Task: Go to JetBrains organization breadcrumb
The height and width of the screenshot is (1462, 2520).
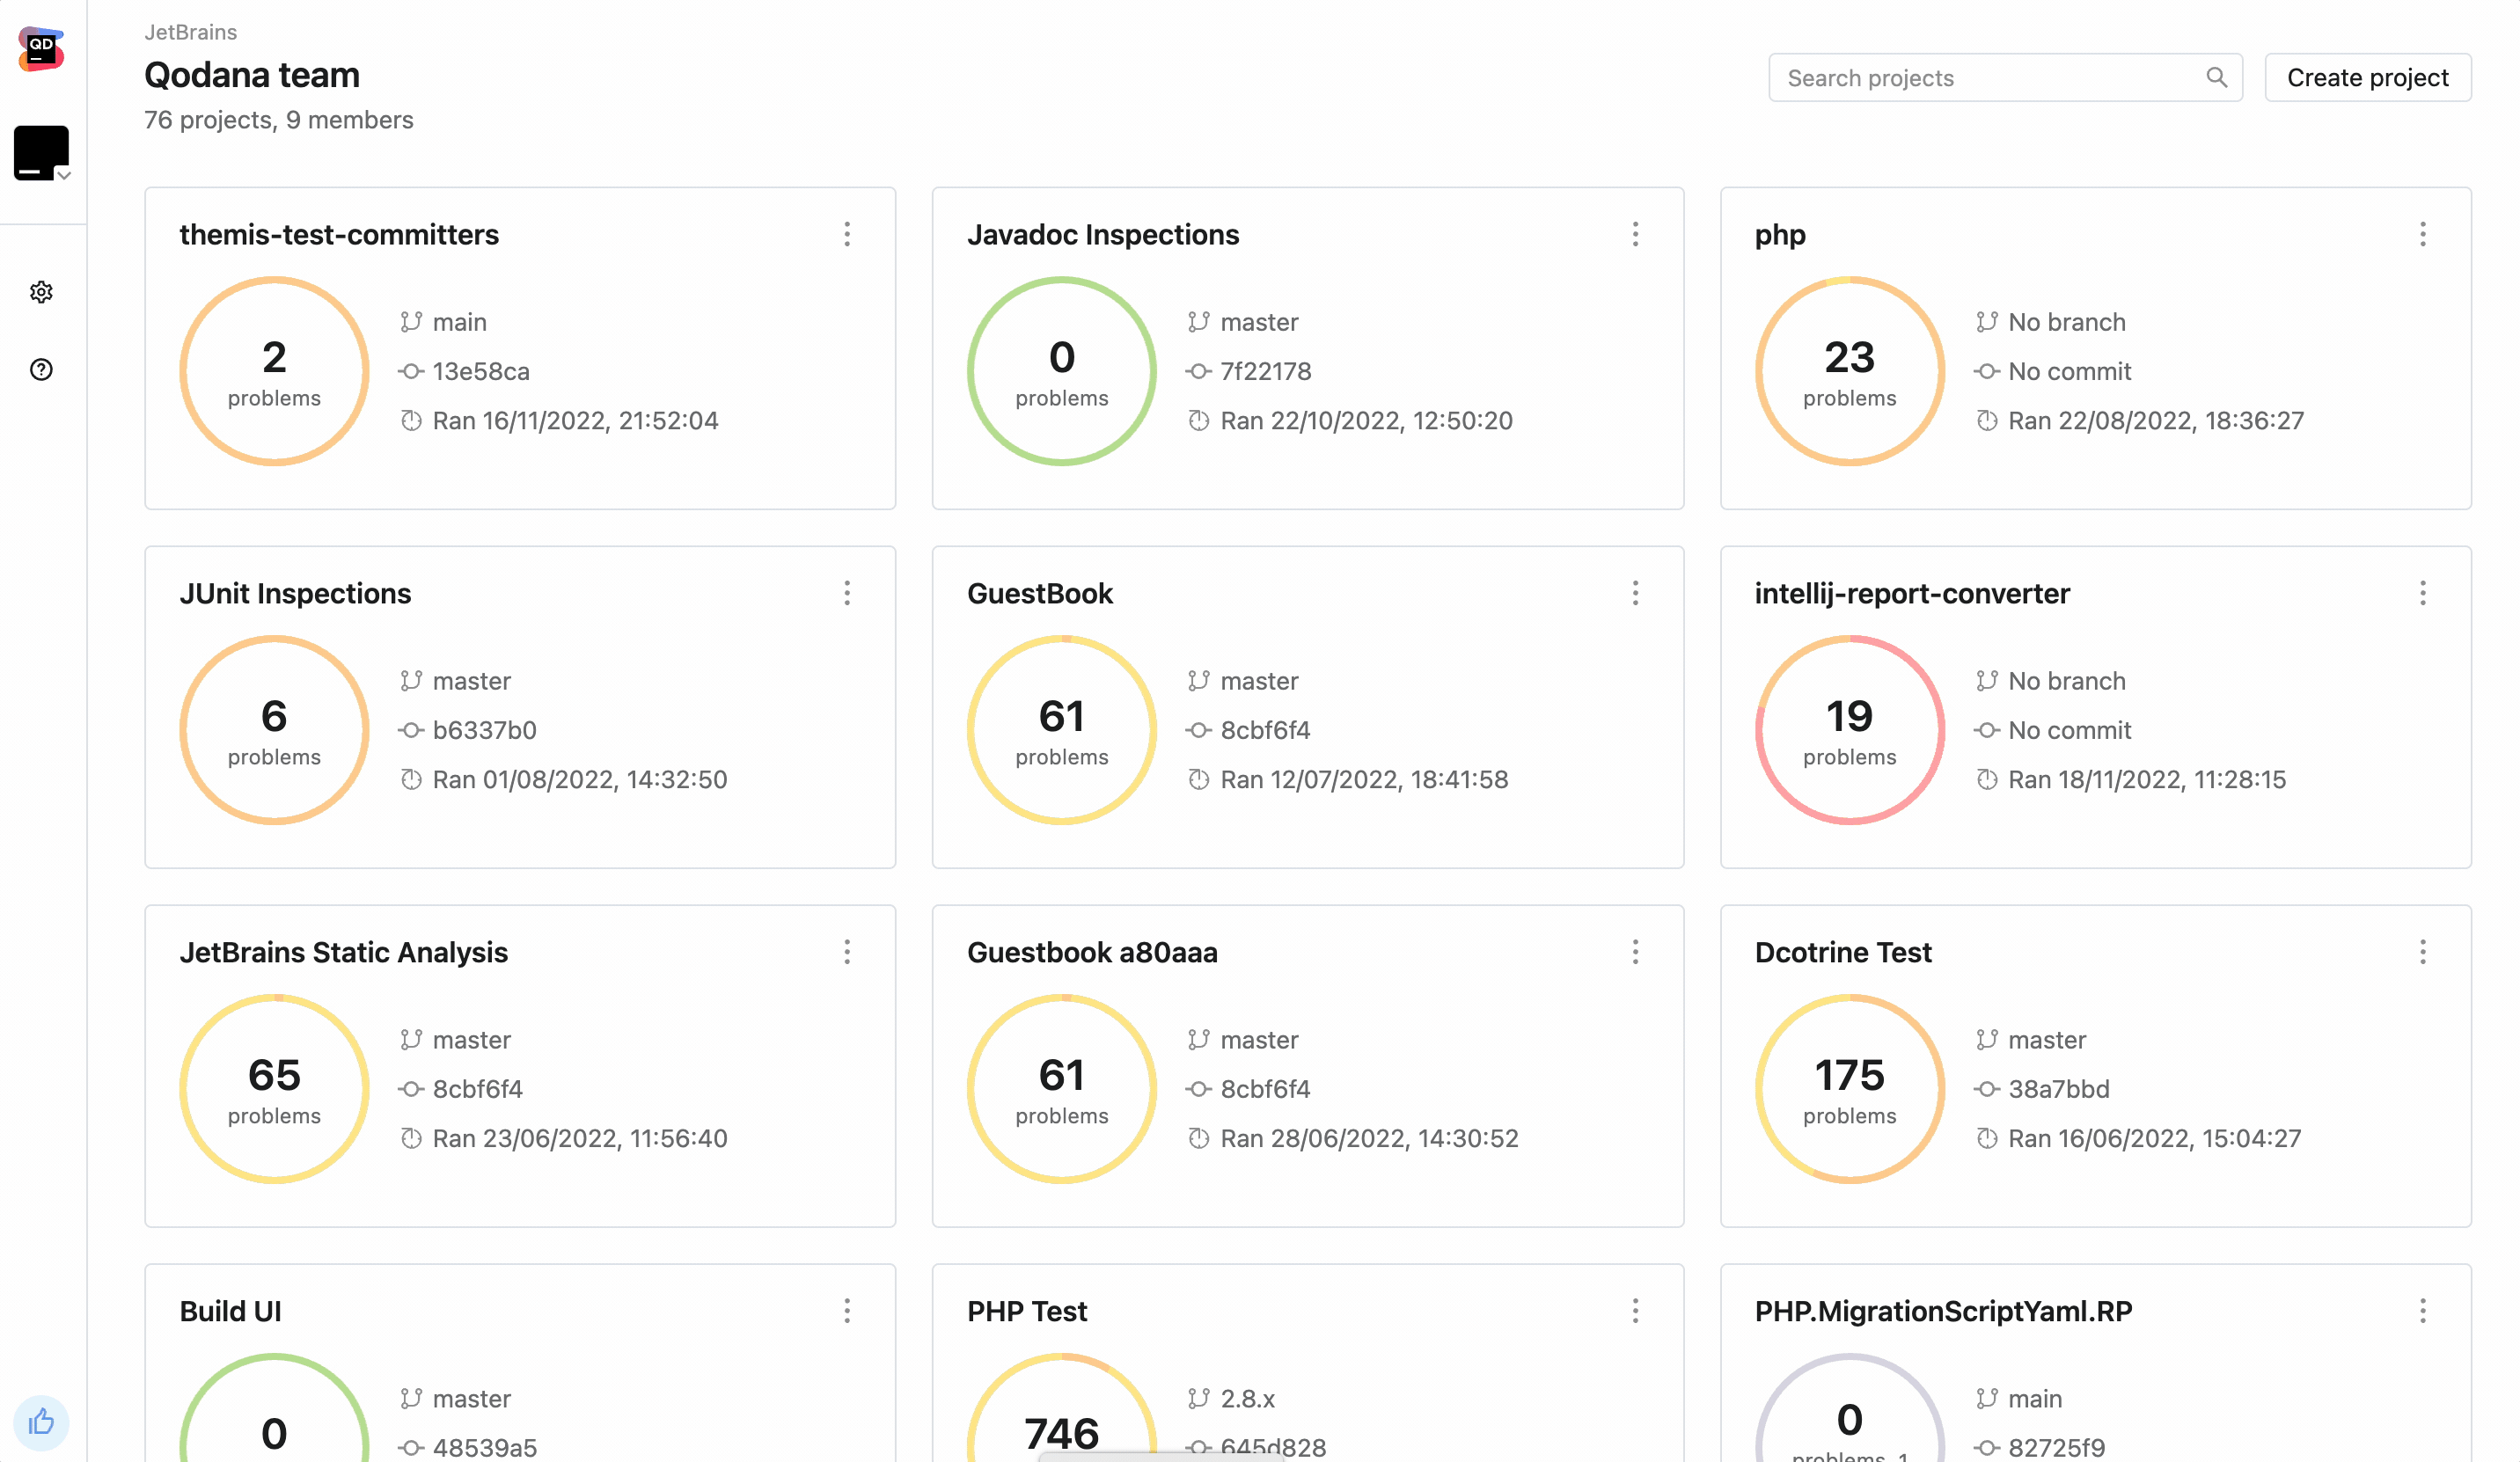Action: tap(190, 32)
